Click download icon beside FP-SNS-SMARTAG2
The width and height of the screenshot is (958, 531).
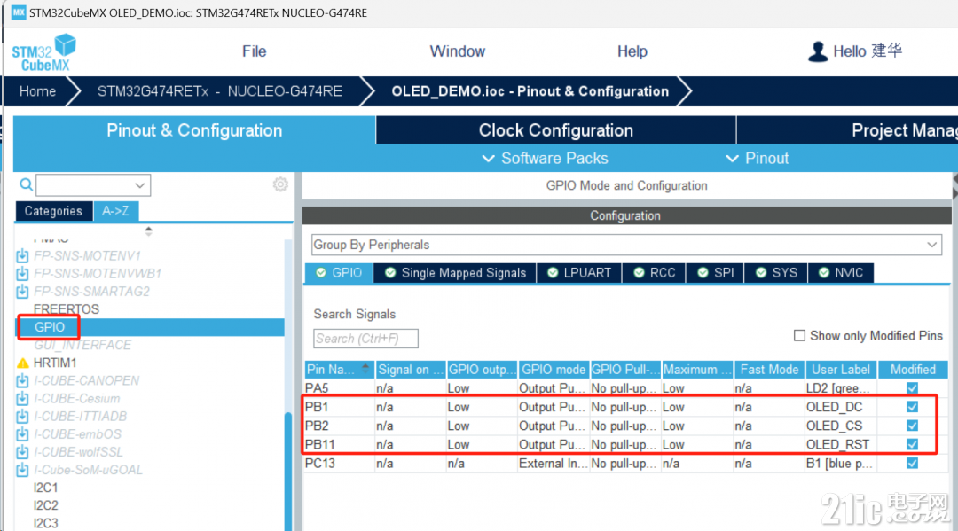pyautogui.click(x=22, y=291)
